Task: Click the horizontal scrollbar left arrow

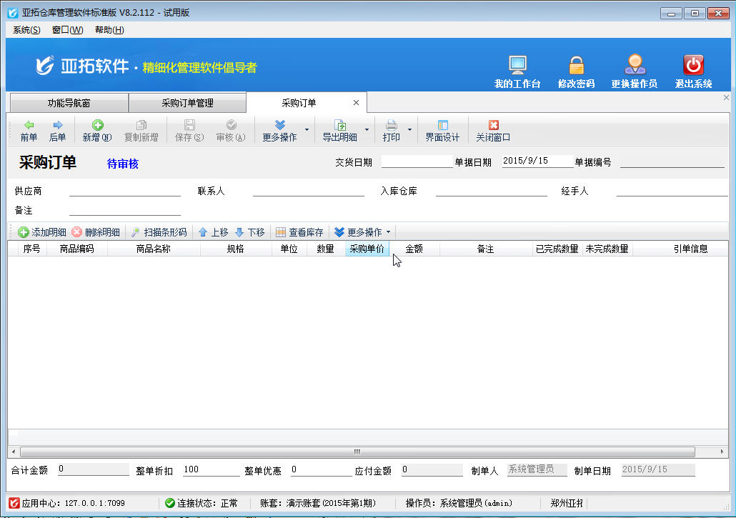Action: tap(13, 452)
